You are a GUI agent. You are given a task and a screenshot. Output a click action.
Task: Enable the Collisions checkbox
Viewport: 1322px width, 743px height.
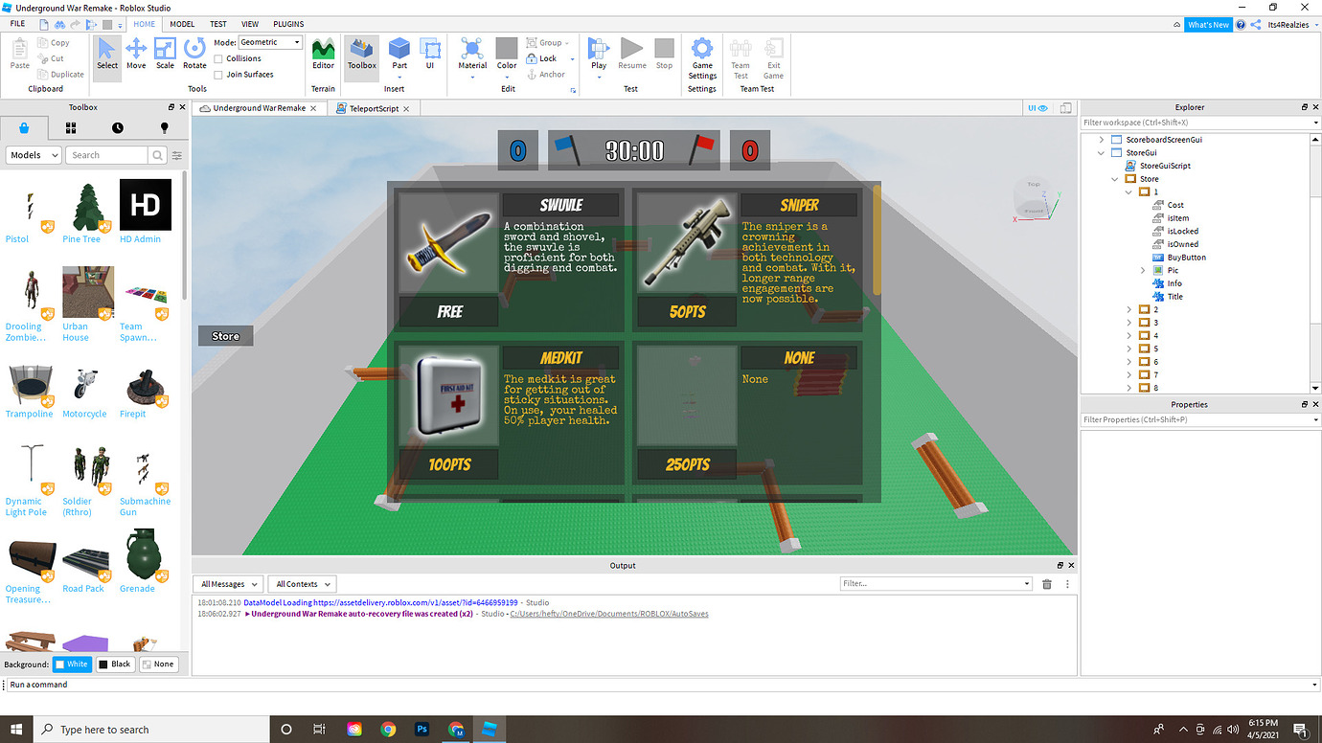pyautogui.click(x=220, y=57)
